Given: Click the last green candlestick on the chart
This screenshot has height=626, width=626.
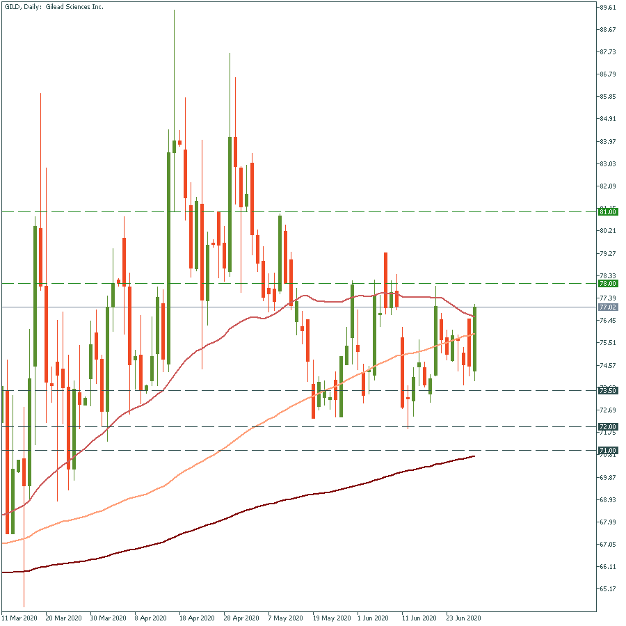Looking at the screenshot, I should point(475,341).
